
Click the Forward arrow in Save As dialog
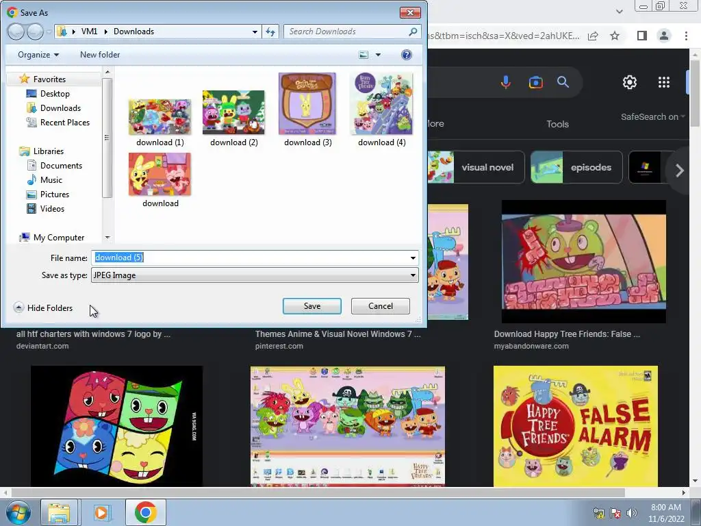tap(35, 32)
